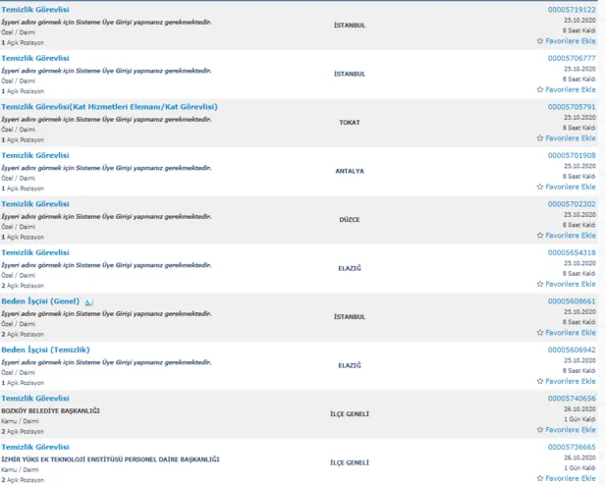Click the favorite star in the ANTALYA listing
Screen dimensions: 605x486
point(540,187)
